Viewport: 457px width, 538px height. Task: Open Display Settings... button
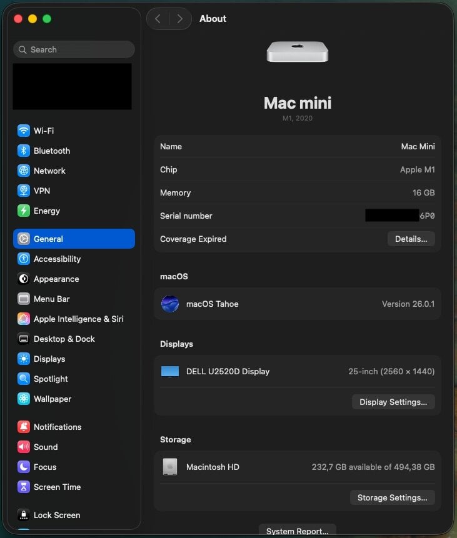point(393,402)
